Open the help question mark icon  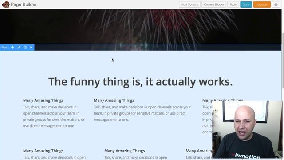click(276, 4)
